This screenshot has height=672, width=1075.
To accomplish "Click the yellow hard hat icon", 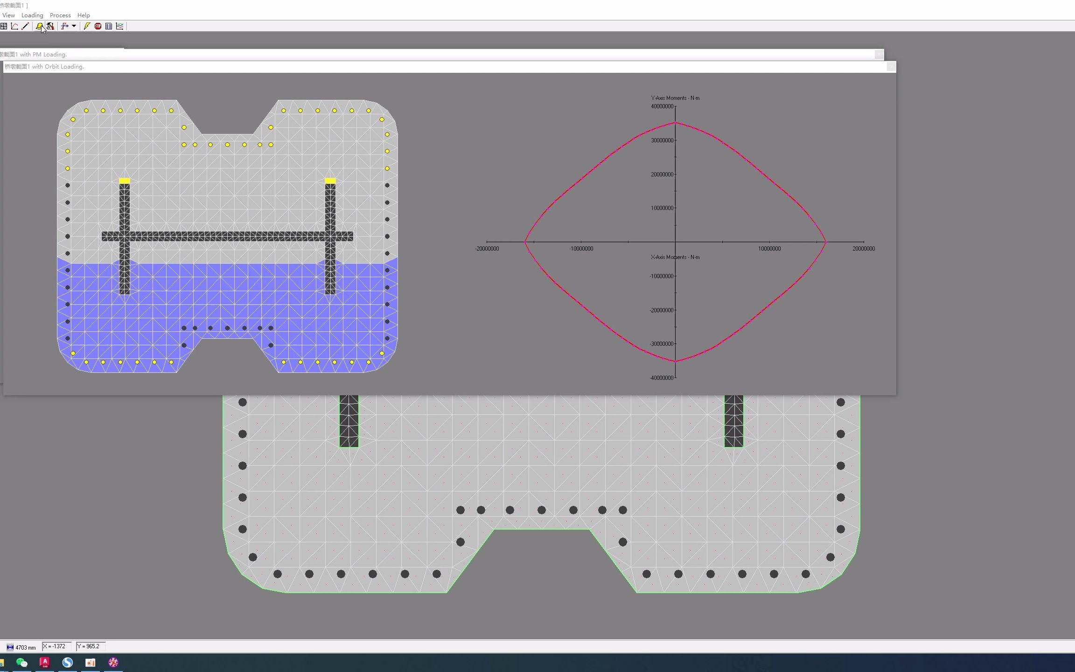I will (40, 26).
